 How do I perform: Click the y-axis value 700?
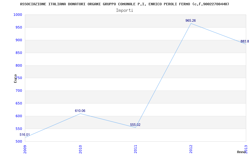click(18, 91)
